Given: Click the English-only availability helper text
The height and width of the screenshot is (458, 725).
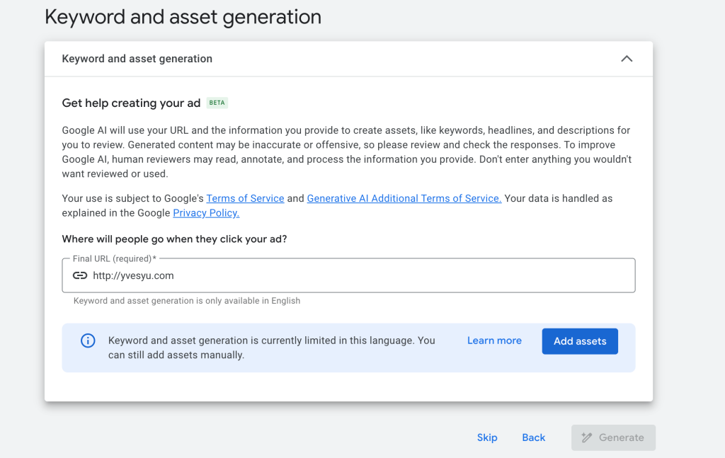Looking at the screenshot, I should point(187,300).
